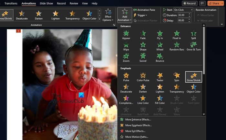Switch to the Transitions tab
Viewport: 226px width, 140px height.
tap(11, 3)
